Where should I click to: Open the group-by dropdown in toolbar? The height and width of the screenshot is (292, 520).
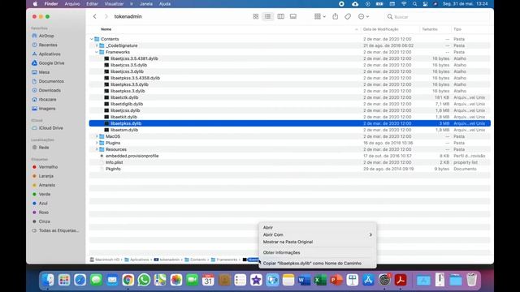point(319,16)
